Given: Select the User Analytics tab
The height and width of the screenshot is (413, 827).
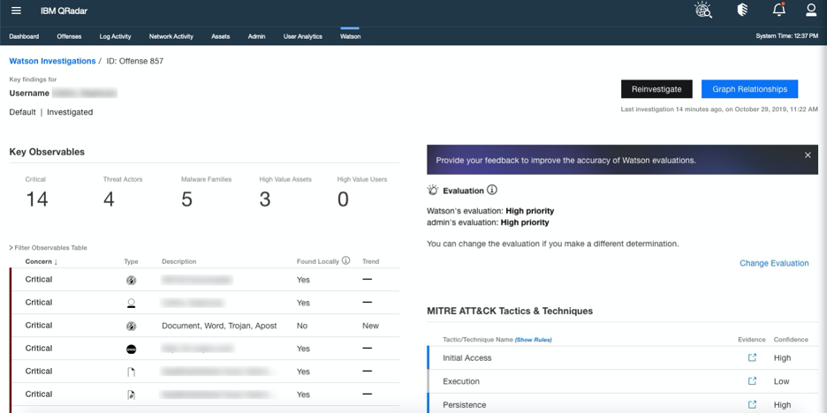Looking at the screenshot, I should point(303,36).
